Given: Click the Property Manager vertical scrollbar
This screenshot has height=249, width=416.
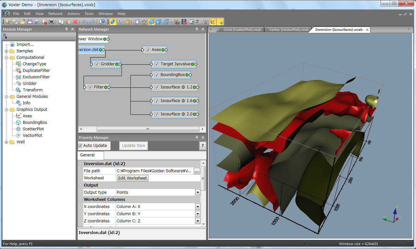Looking at the screenshot, I should (203, 178).
